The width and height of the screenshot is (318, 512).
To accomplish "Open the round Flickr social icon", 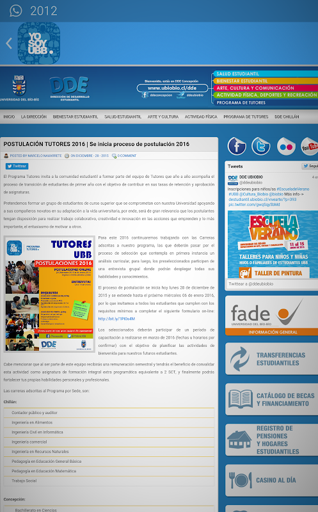I will [286, 147].
